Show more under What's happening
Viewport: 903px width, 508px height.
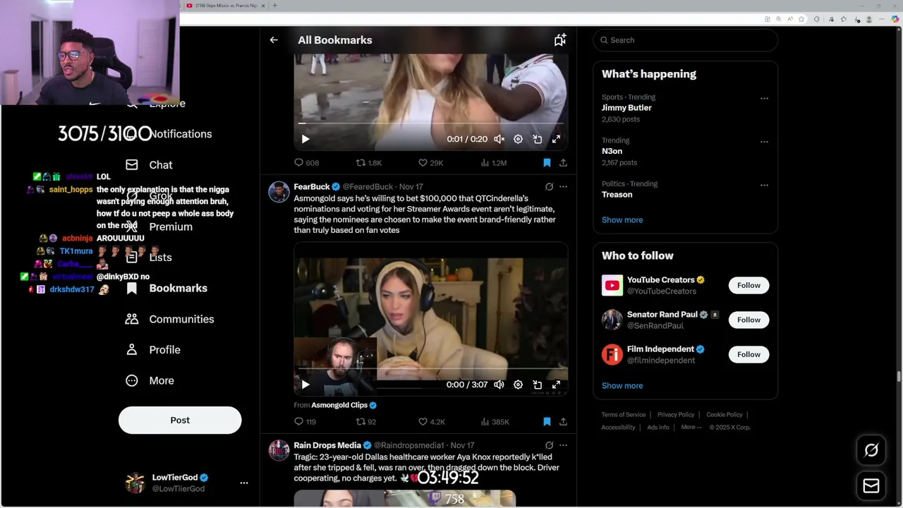click(622, 220)
